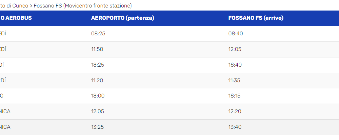Select the 18:40 arrival time
The height and width of the screenshot is (140, 339).
tap(235, 65)
